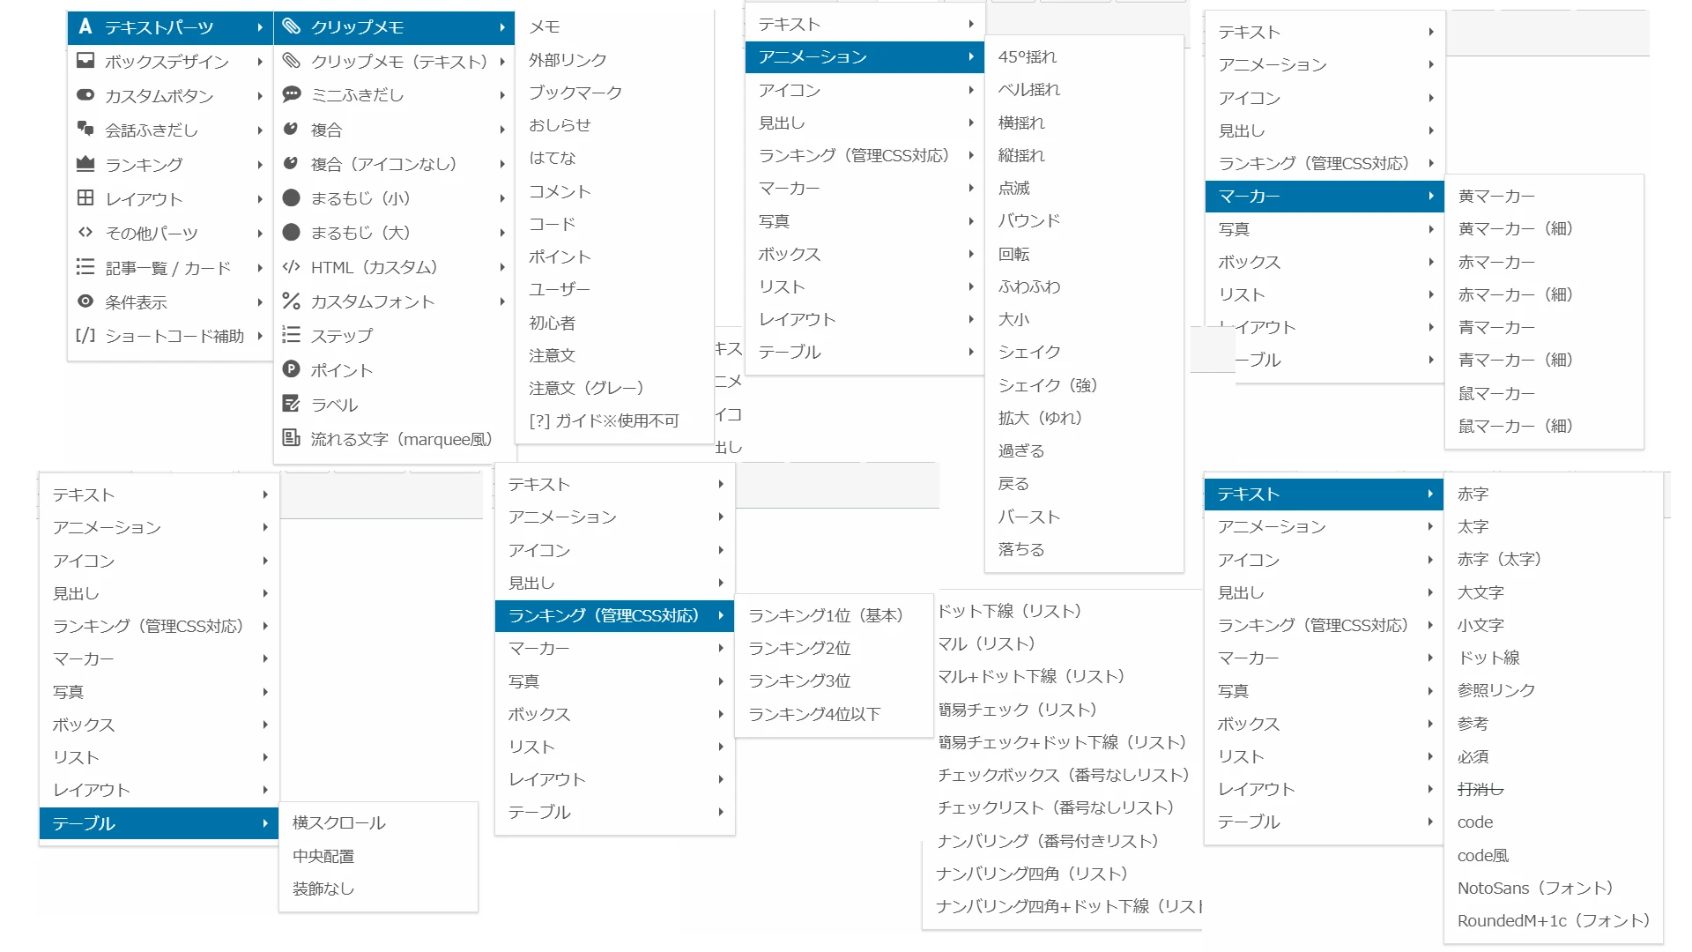Click the crown icon beside ランキング
This screenshot has width=1692, height=952.
coord(85,164)
